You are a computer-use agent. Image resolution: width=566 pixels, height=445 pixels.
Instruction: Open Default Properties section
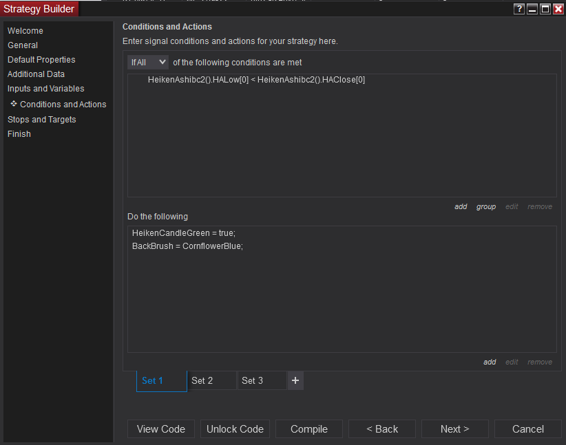pyautogui.click(x=41, y=60)
